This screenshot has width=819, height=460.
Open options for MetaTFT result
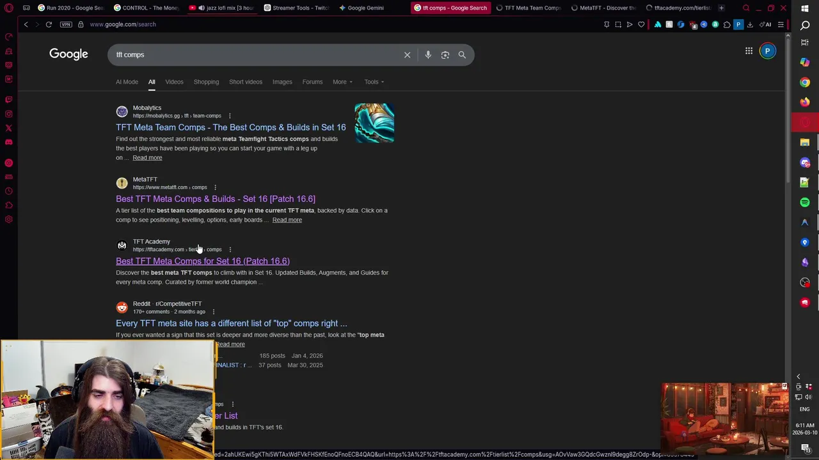pos(215,187)
